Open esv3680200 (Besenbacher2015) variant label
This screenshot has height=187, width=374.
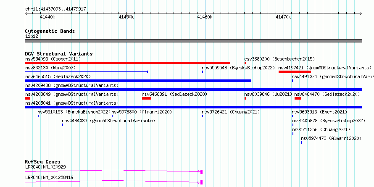[279, 59]
